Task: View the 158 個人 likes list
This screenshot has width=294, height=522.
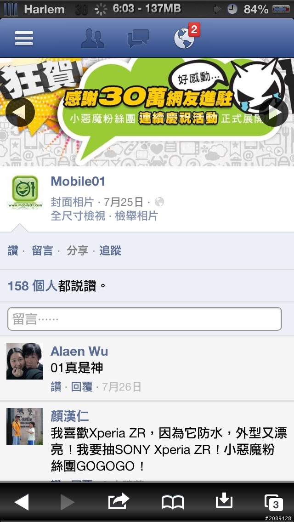Action: pos(32,286)
